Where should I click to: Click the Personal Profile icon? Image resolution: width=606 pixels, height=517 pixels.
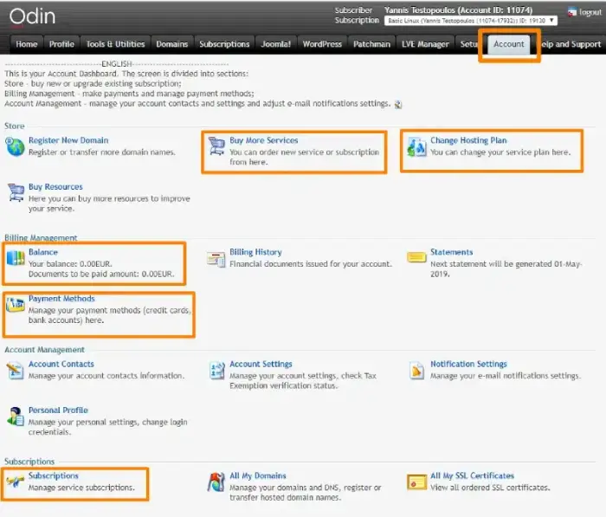coord(16,417)
